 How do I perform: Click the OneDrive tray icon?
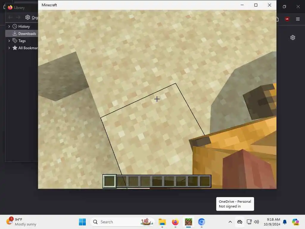[x=240, y=222]
